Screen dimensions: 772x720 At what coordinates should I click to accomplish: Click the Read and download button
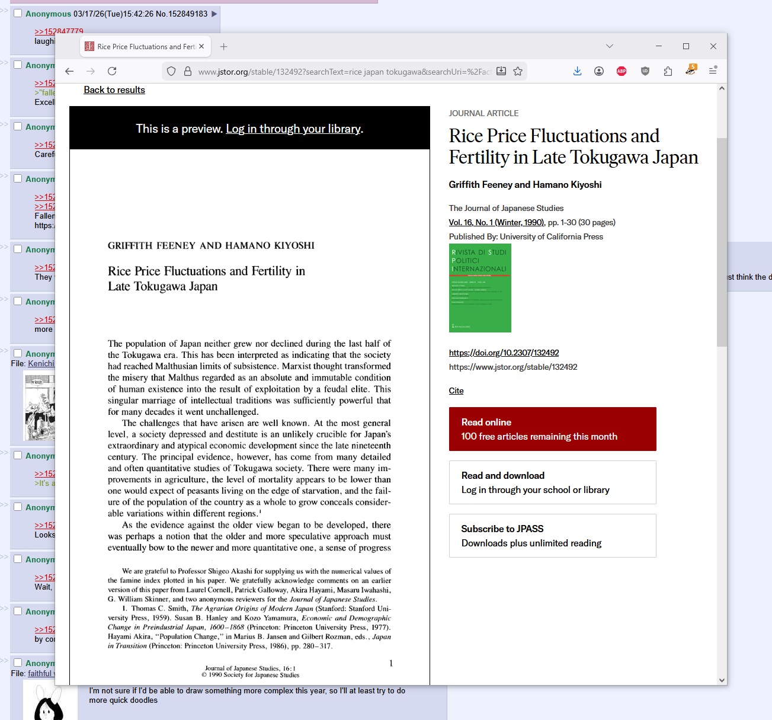(553, 482)
